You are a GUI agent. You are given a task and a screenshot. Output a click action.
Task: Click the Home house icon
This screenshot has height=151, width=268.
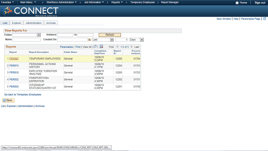pyautogui.click(x=237, y=3)
